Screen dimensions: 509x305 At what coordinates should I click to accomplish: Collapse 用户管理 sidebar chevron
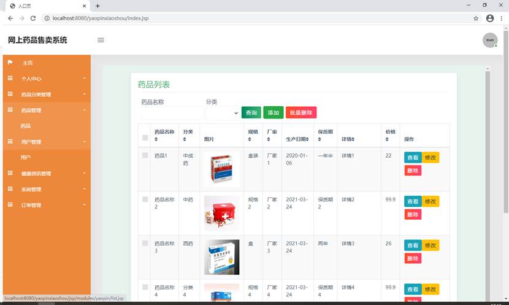pyautogui.click(x=85, y=142)
